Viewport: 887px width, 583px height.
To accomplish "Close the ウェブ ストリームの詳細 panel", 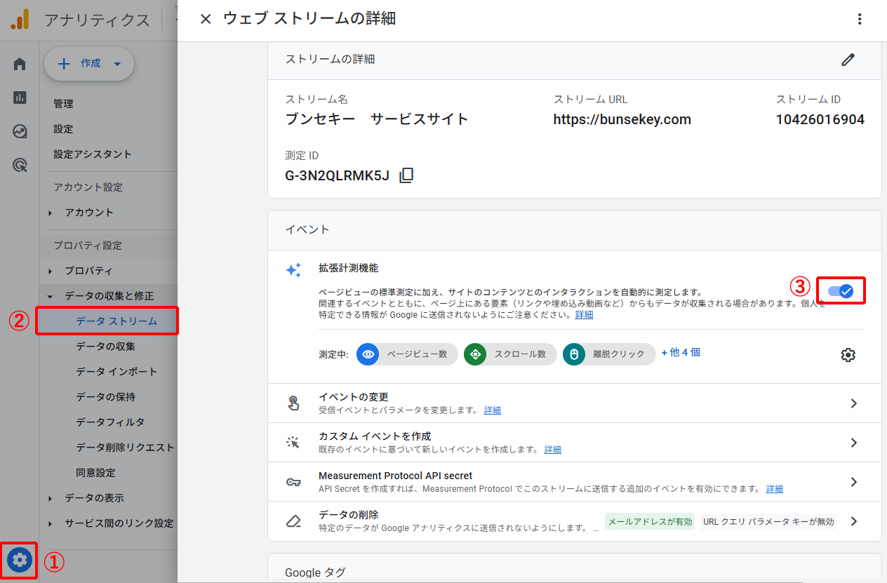I will click(205, 19).
